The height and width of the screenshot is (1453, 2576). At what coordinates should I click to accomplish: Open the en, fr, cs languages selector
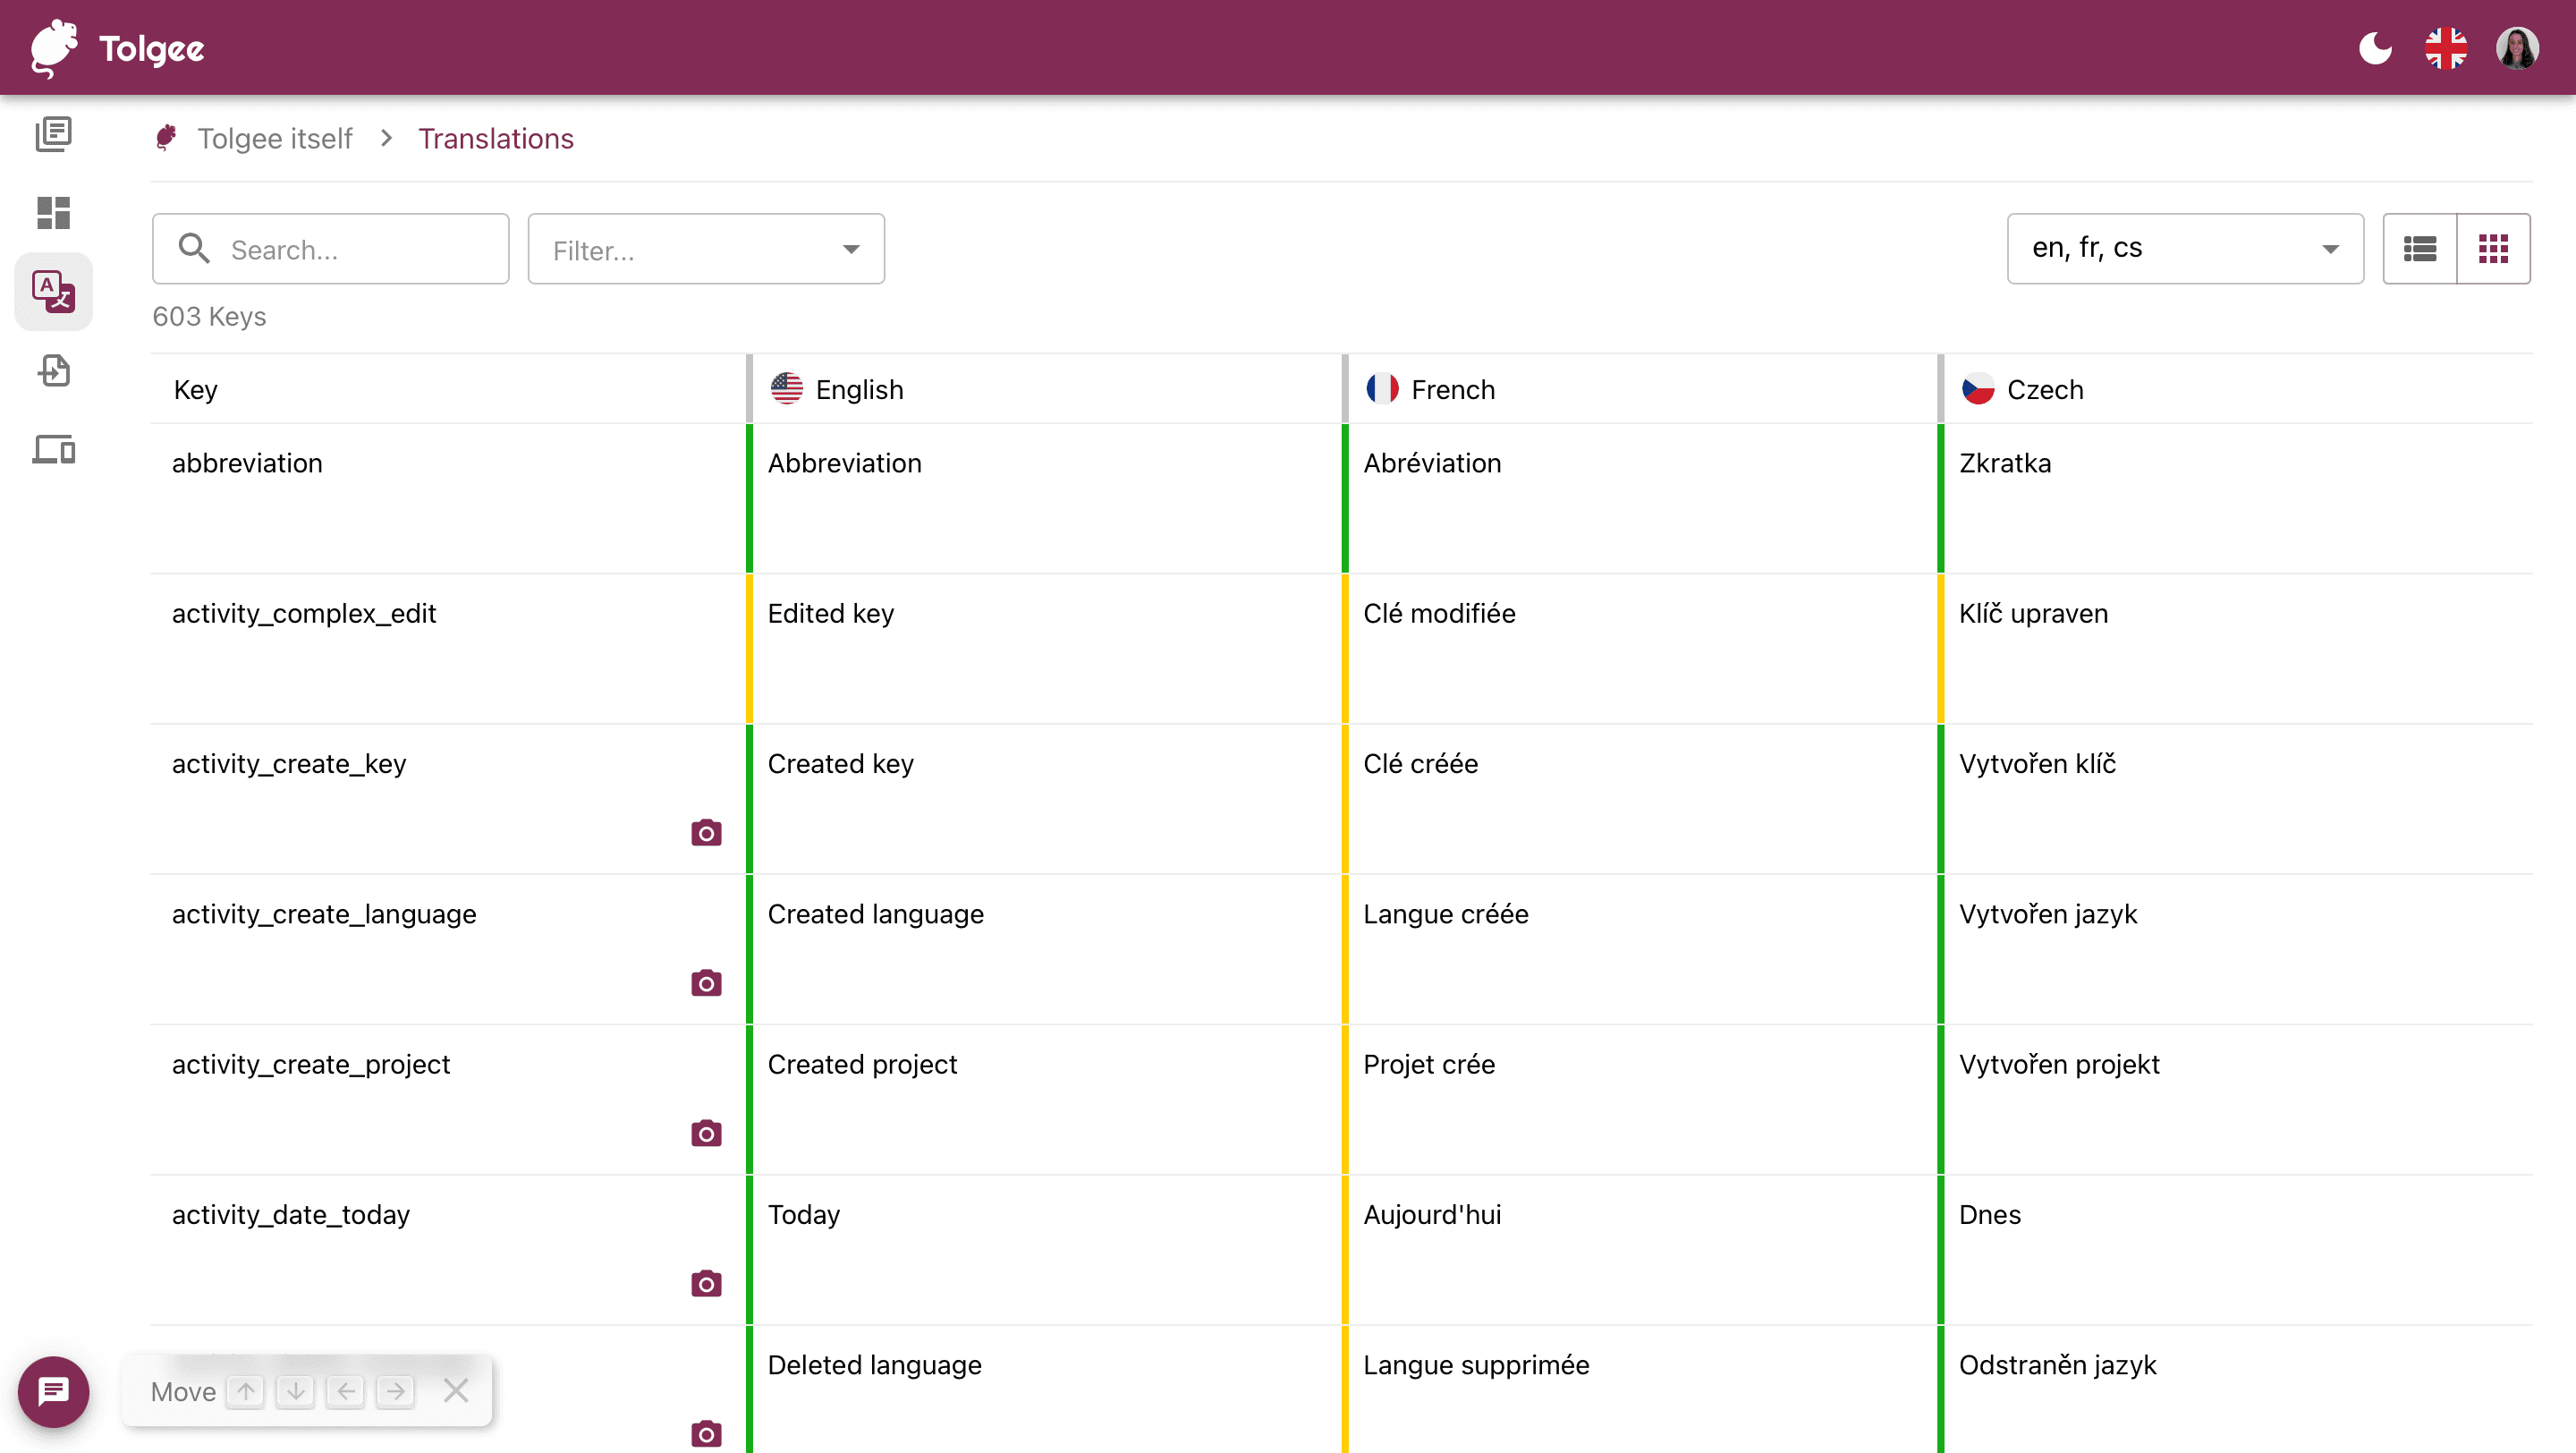click(2185, 248)
